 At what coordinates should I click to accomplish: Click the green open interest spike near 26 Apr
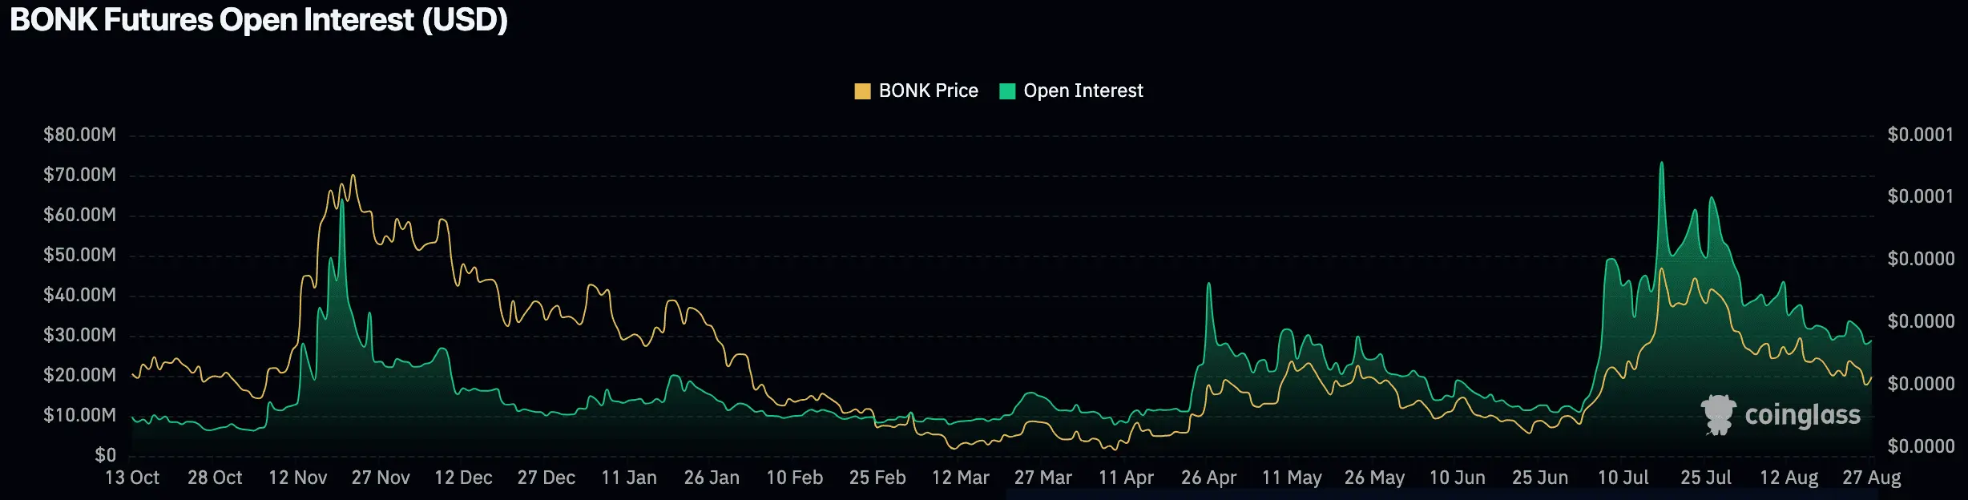1208,284
